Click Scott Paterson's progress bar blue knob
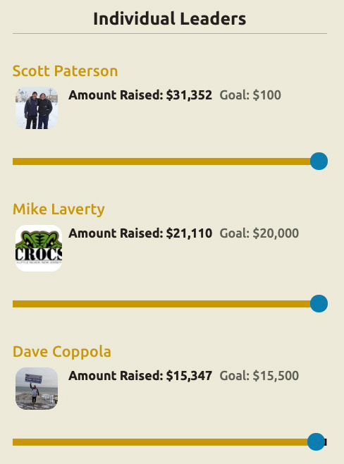Image resolution: width=344 pixels, height=464 pixels. pyautogui.click(x=319, y=161)
